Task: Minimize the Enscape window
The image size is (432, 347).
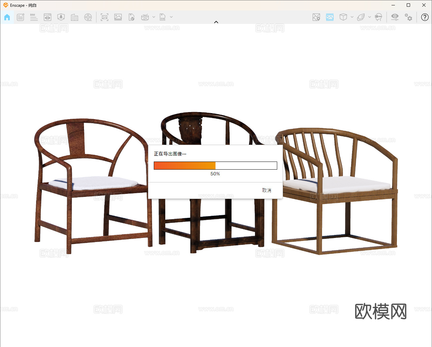Action: [x=394, y=5]
